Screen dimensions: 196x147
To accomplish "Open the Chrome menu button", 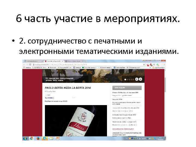I will pyautogui.click(x=164, y=65).
